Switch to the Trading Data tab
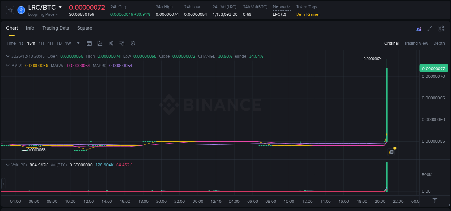 56,28
